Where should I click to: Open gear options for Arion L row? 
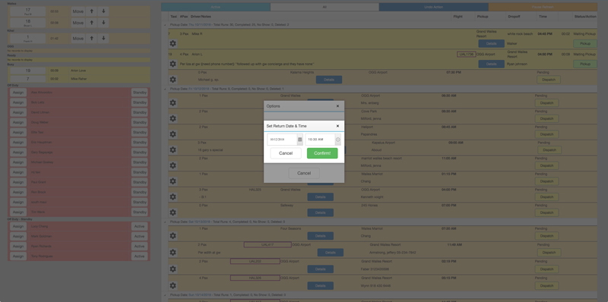pos(173,64)
